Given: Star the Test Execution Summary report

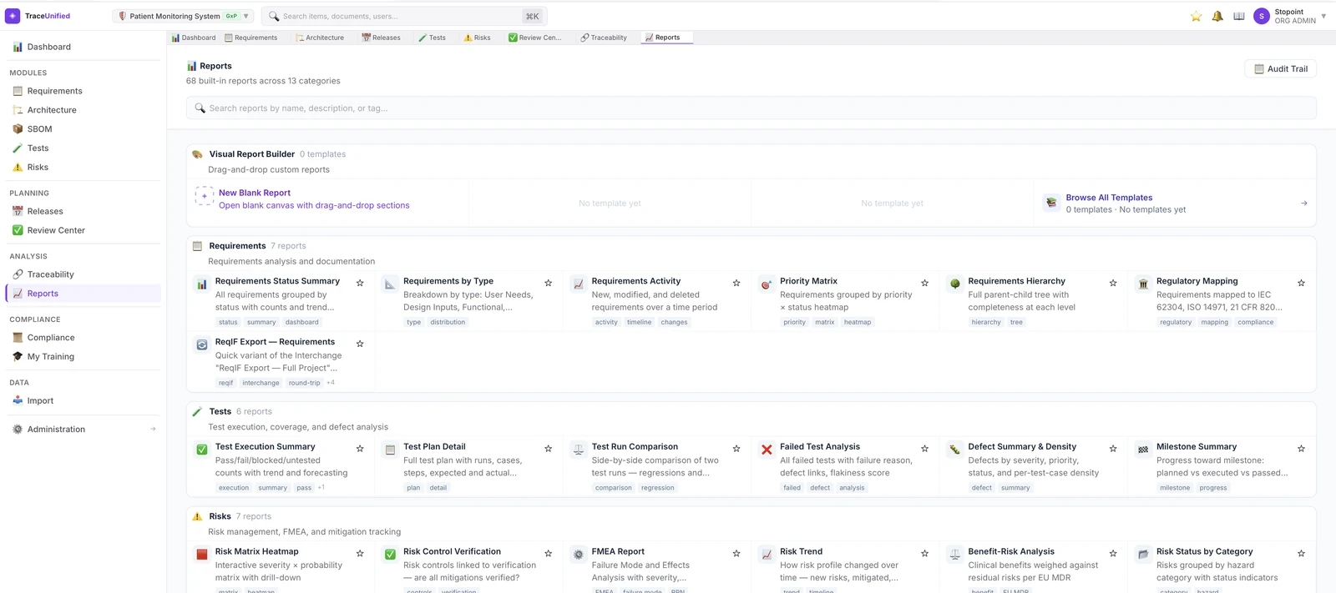Looking at the screenshot, I should 360,449.
